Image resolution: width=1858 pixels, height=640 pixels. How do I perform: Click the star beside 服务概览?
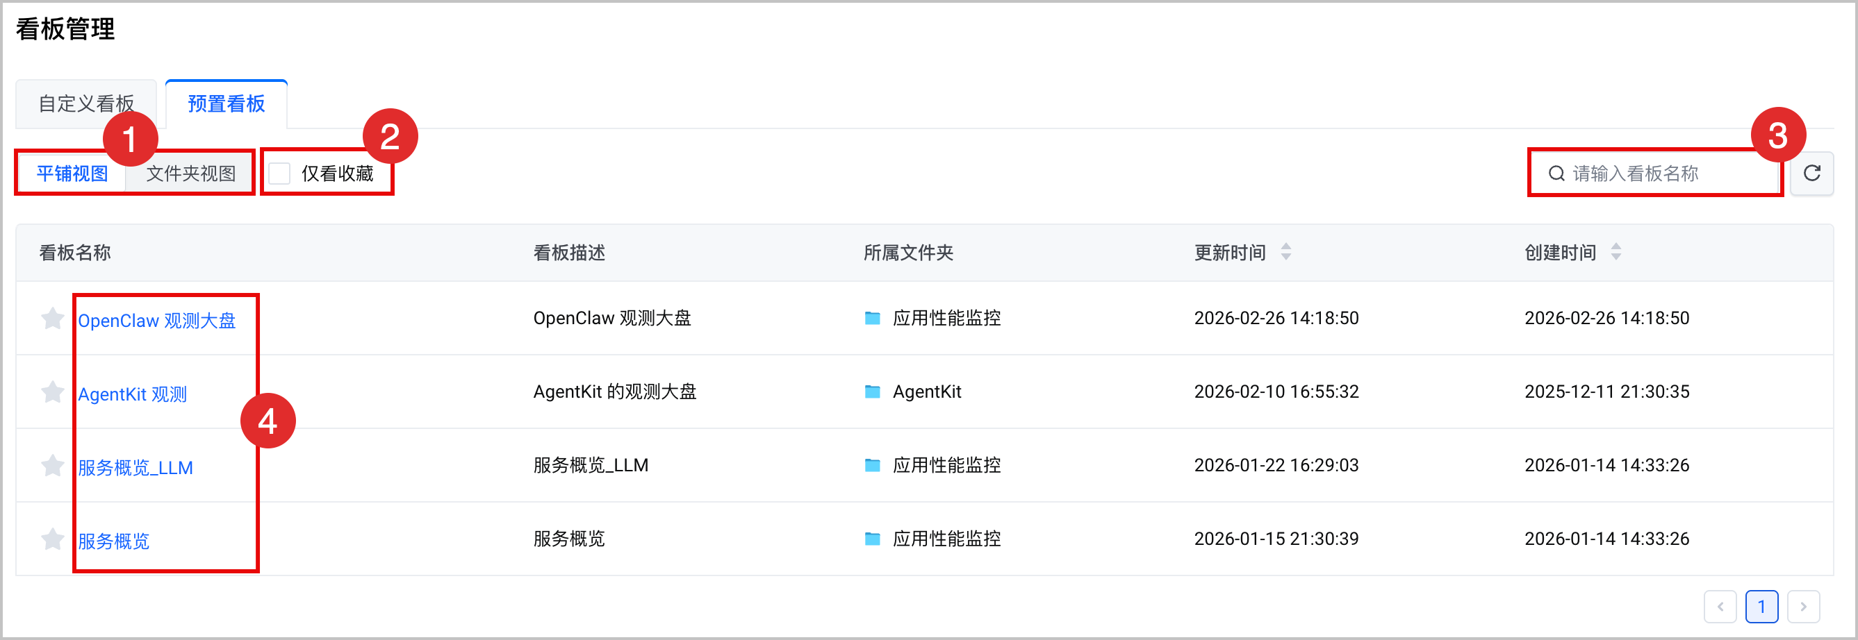pos(53,539)
